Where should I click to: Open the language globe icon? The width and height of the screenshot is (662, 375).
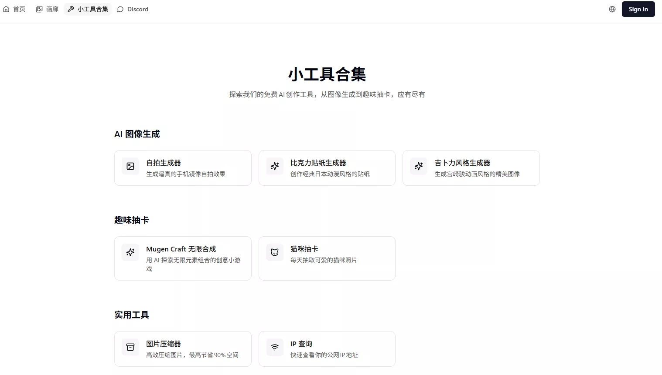coord(612,9)
